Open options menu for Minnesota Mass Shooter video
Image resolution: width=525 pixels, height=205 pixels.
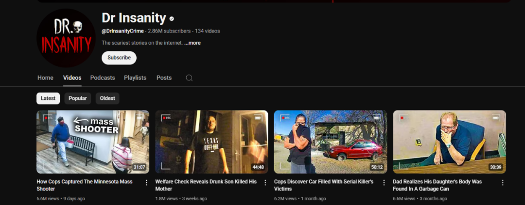click(x=146, y=183)
